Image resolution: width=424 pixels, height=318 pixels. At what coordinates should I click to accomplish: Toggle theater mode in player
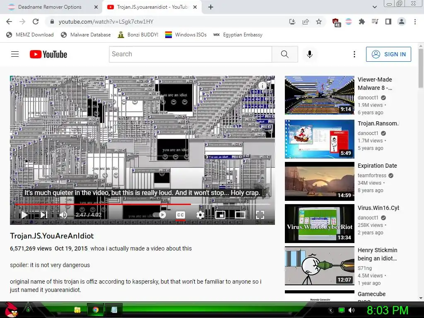240,215
